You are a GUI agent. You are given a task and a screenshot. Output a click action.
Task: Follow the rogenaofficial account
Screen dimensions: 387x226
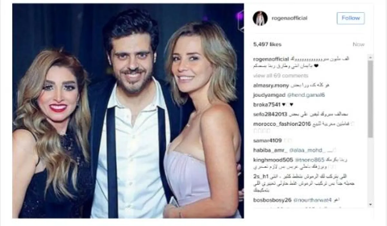coord(351,18)
